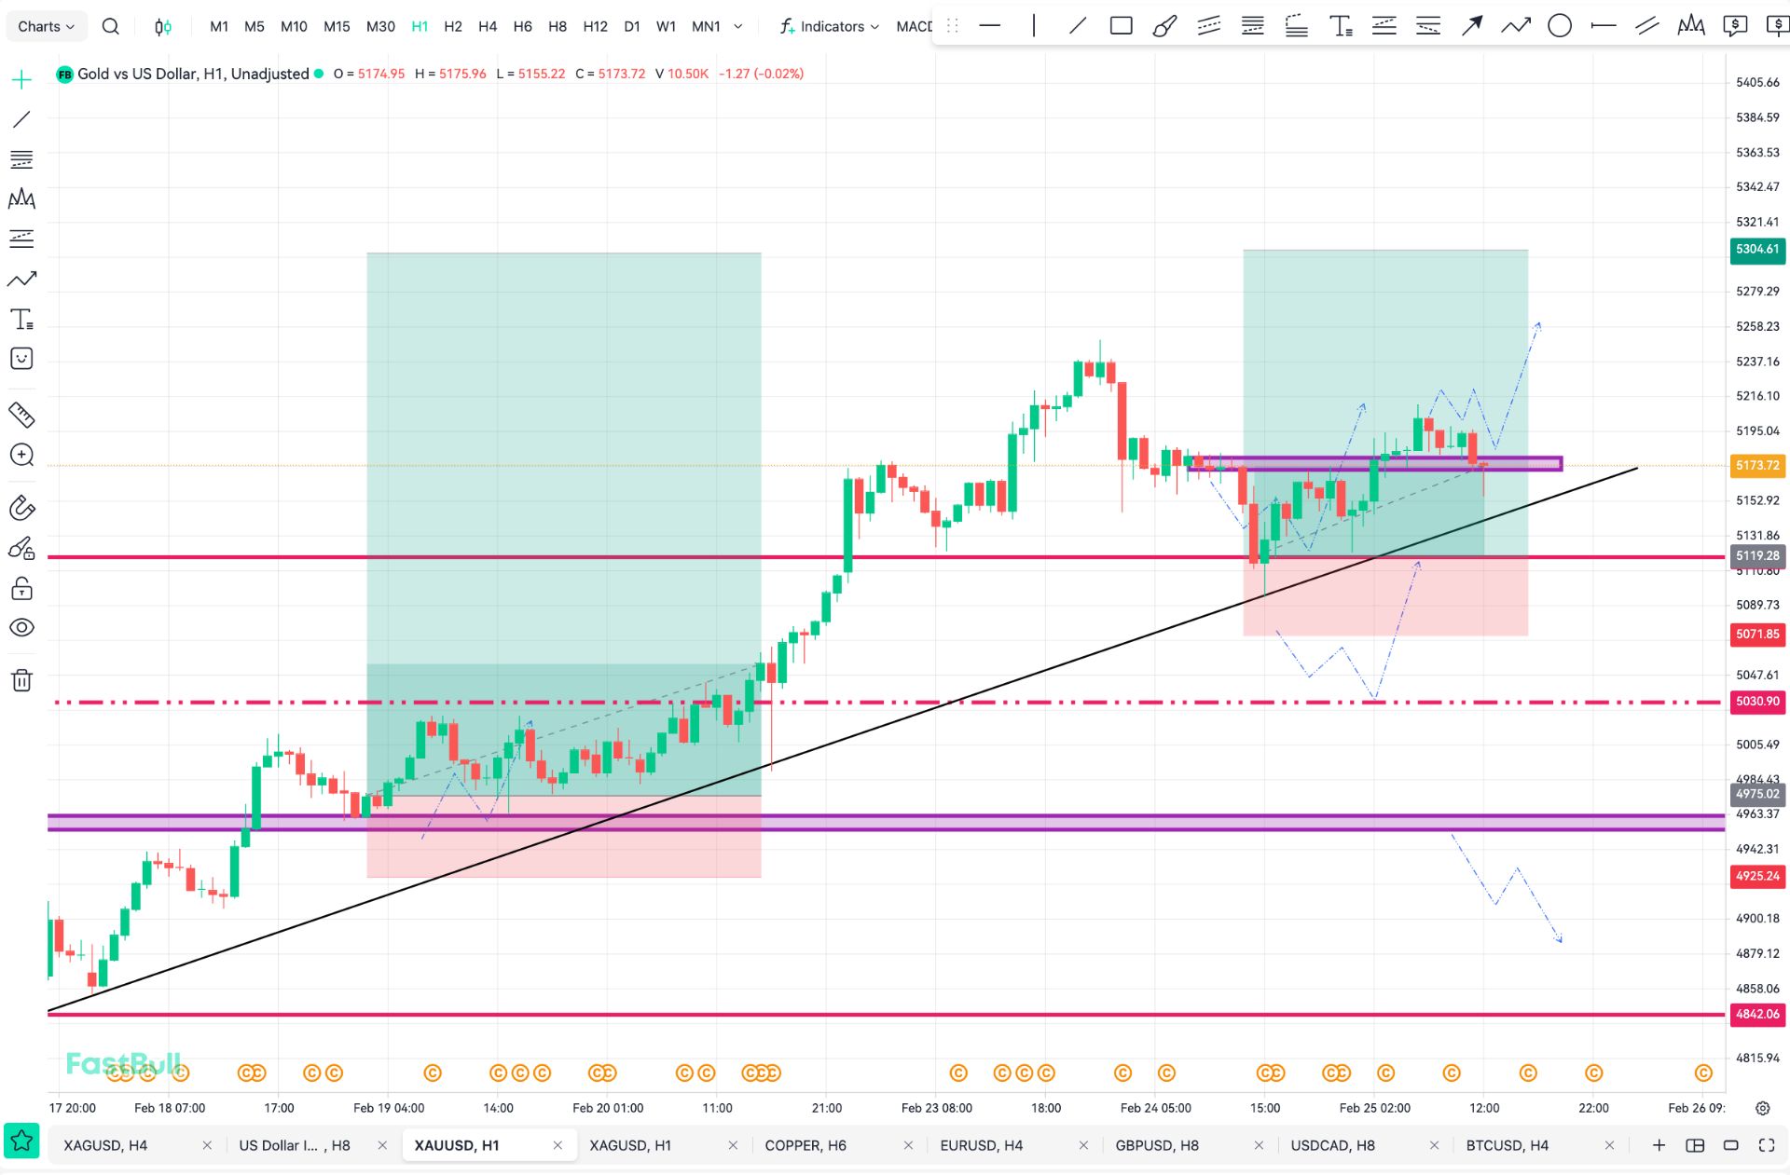Select the ellipse circle tool
This screenshot has height=1175, width=1790.
click(x=1559, y=26)
